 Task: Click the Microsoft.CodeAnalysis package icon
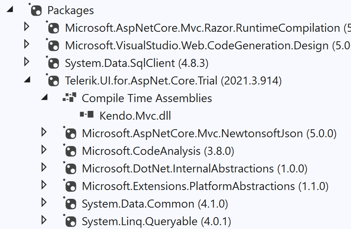click(x=70, y=151)
